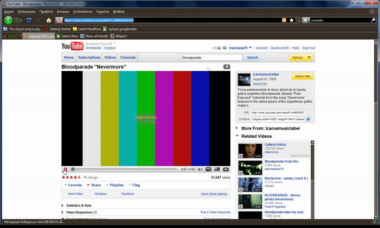380x228 pixels.
Task: Click the rs tool toolbar logo
Action: point(10,36)
